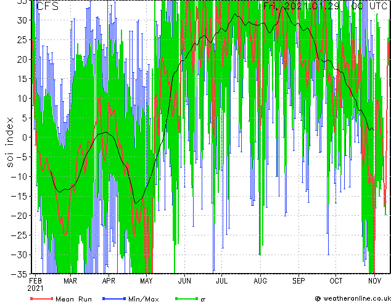Click the y-axis value −30

tap(19, 255)
